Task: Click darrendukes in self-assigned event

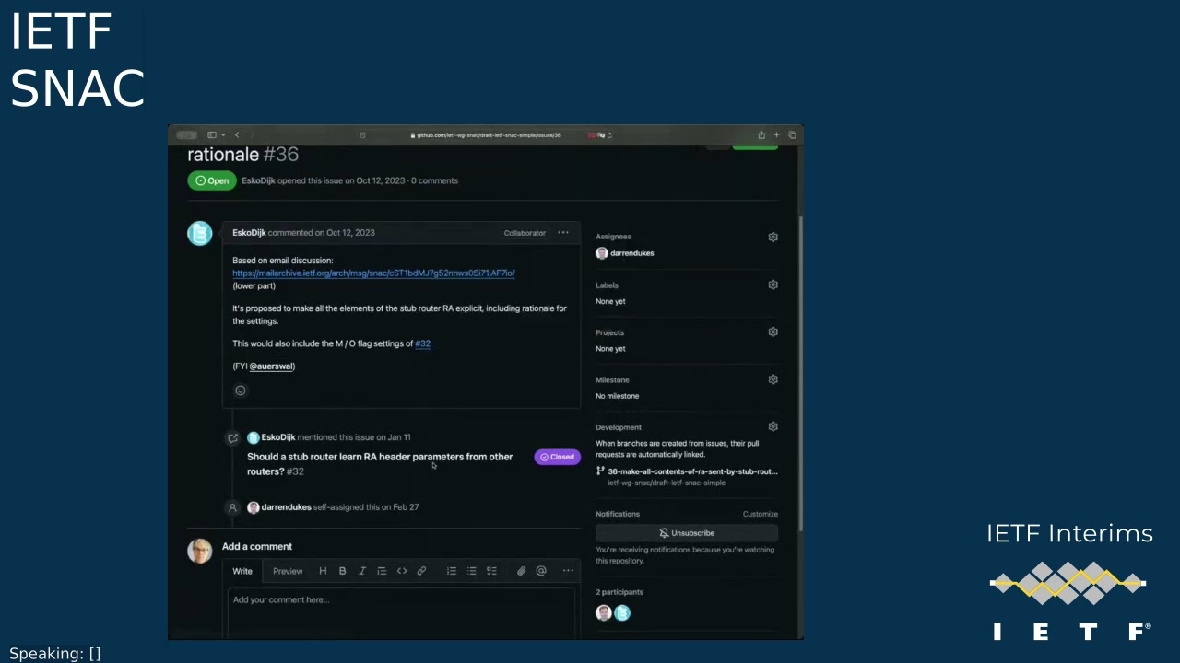Action: coord(286,507)
